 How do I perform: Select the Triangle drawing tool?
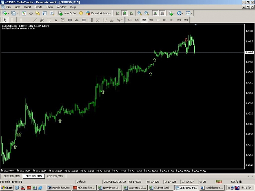click(x=77, y=20)
